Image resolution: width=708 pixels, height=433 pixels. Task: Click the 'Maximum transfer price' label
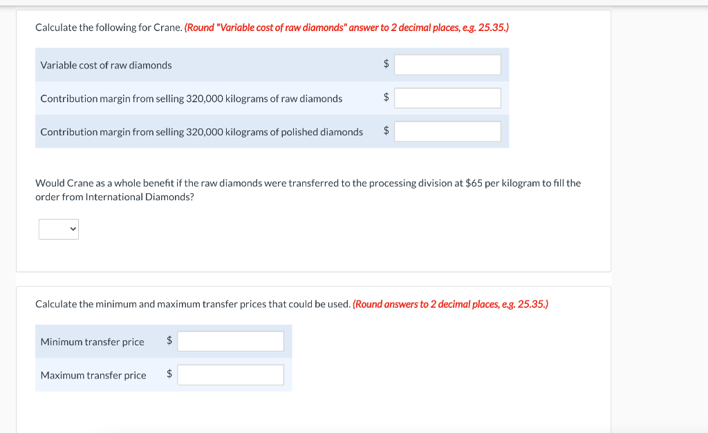(x=93, y=375)
